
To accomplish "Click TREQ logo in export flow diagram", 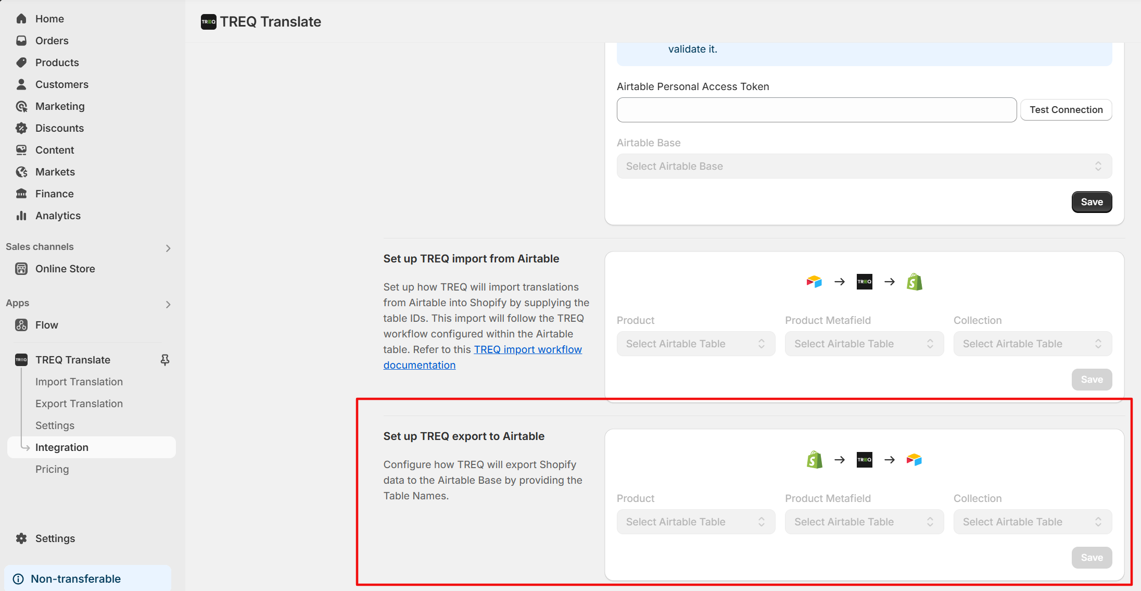I will 865,460.
